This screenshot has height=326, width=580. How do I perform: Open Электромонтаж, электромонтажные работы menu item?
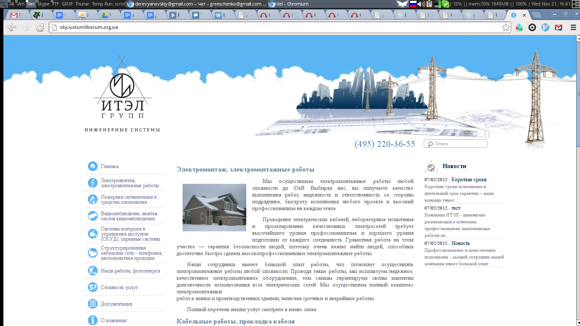pyautogui.click(x=130, y=183)
